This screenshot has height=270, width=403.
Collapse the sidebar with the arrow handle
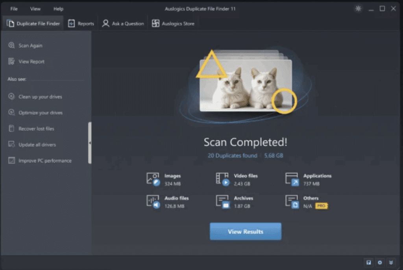90,143
